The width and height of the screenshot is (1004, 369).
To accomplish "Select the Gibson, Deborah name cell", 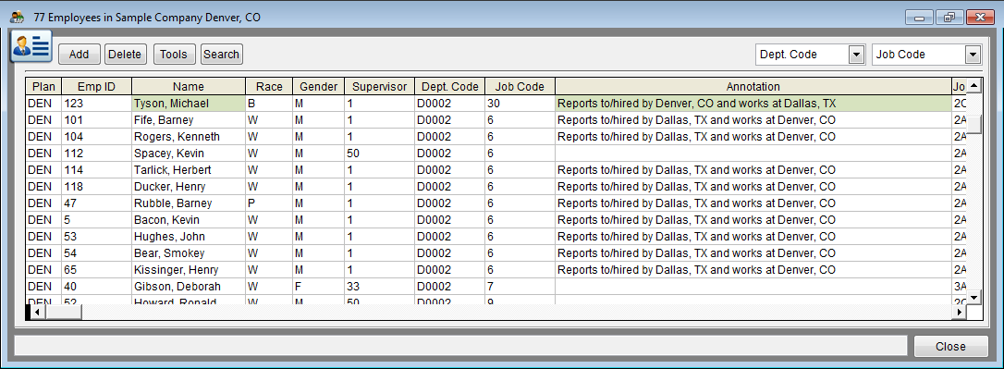I will pyautogui.click(x=189, y=287).
